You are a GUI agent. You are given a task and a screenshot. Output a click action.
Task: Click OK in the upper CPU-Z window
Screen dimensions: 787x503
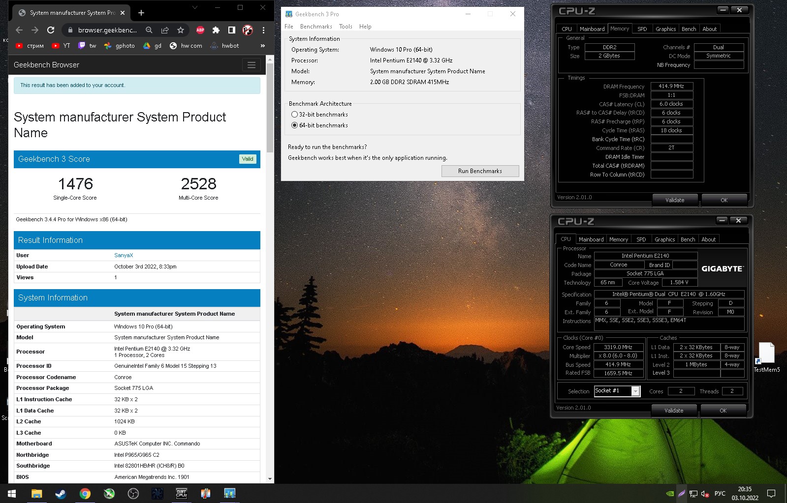(x=724, y=200)
